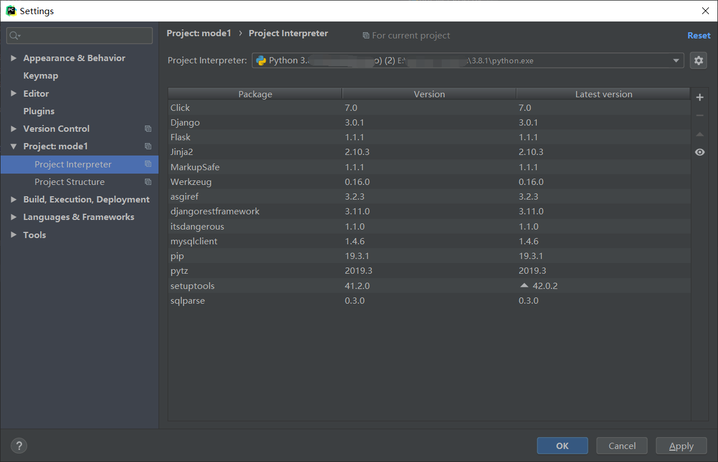Click the OK button
Image resolution: width=718 pixels, height=462 pixels.
[x=562, y=446]
